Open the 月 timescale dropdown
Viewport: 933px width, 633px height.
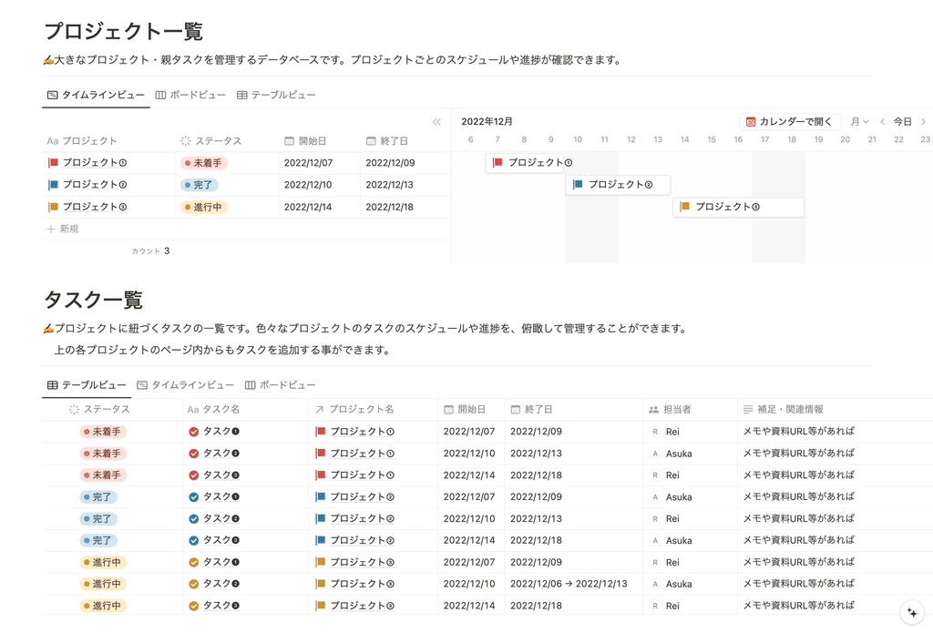pyautogui.click(x=859, y=122)
